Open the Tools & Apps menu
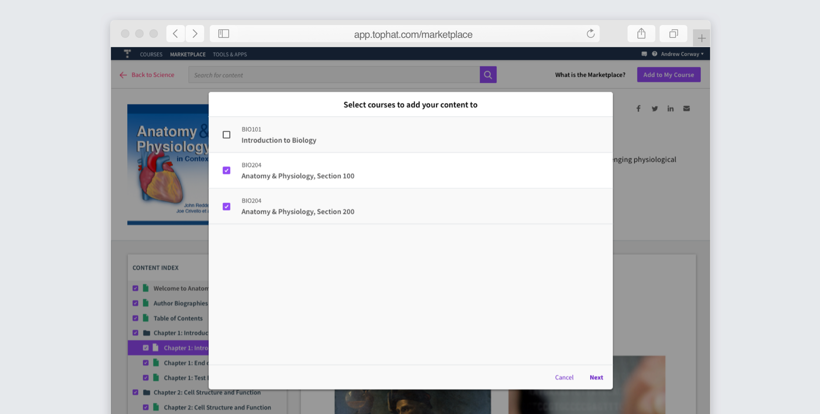This screenshot has width=820, height=414. click(230, 54)
